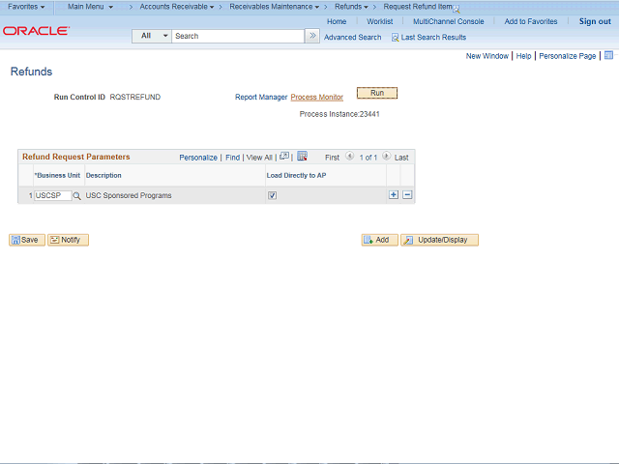
Task: Go to Home
Action: point(337,21)
